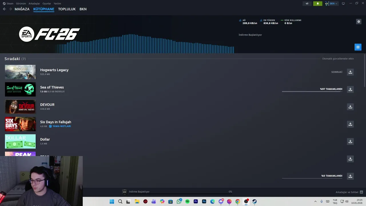Click download icon for Six Days in Fallujah
Image resolution: width=366 pixels, height=206 pixels.
pos(350,124)
